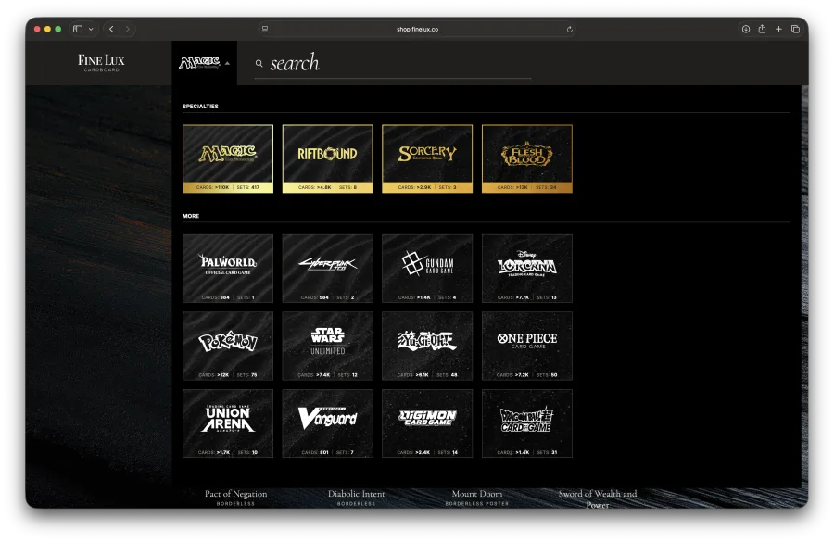Click the MORE section heading
Screen dimensions: 834x542
[x=191, y=216]
